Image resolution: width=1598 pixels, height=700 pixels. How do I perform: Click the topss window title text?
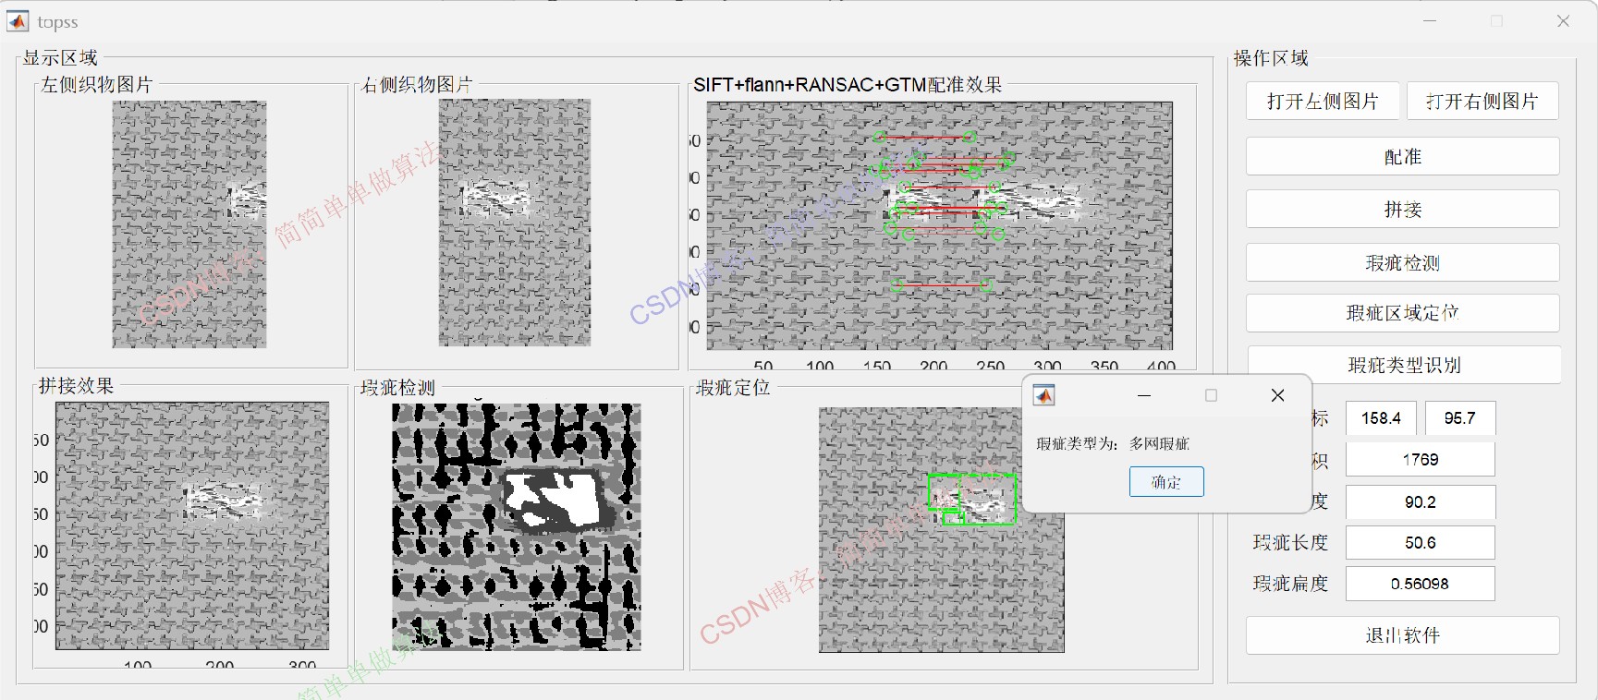pos(57,22)
